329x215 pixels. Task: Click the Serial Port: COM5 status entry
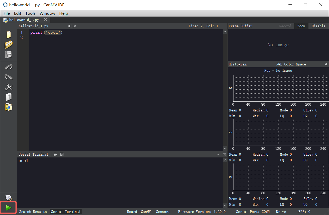(253, 212)
